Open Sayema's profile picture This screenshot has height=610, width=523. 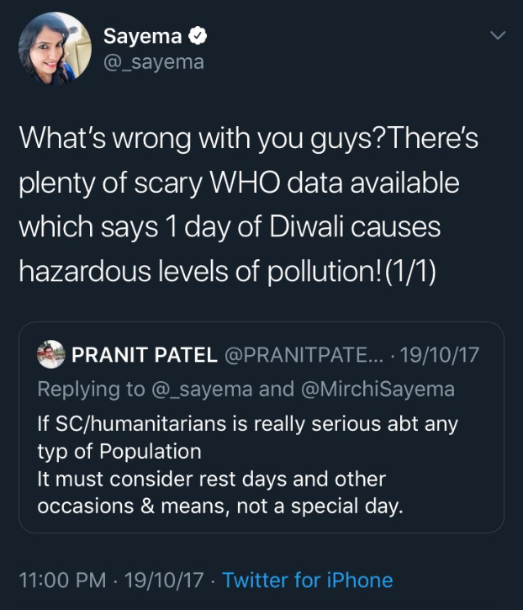55,49
